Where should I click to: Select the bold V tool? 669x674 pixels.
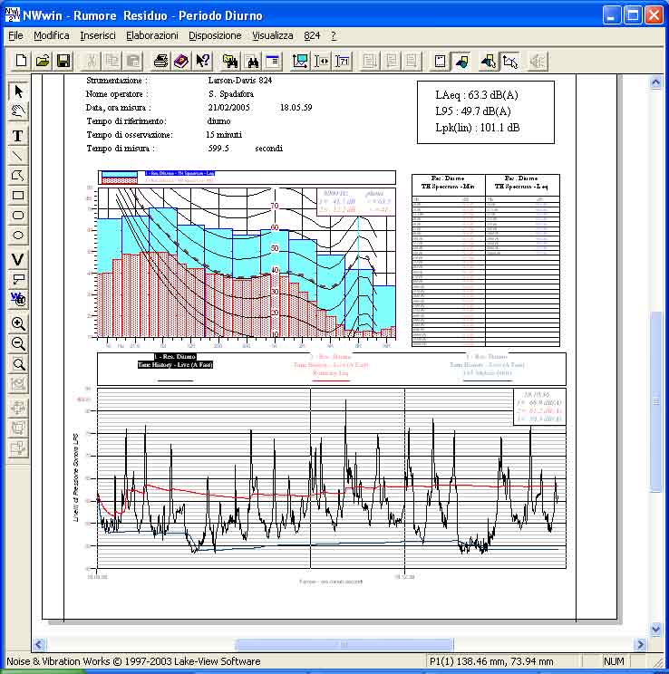coord(18,259)
